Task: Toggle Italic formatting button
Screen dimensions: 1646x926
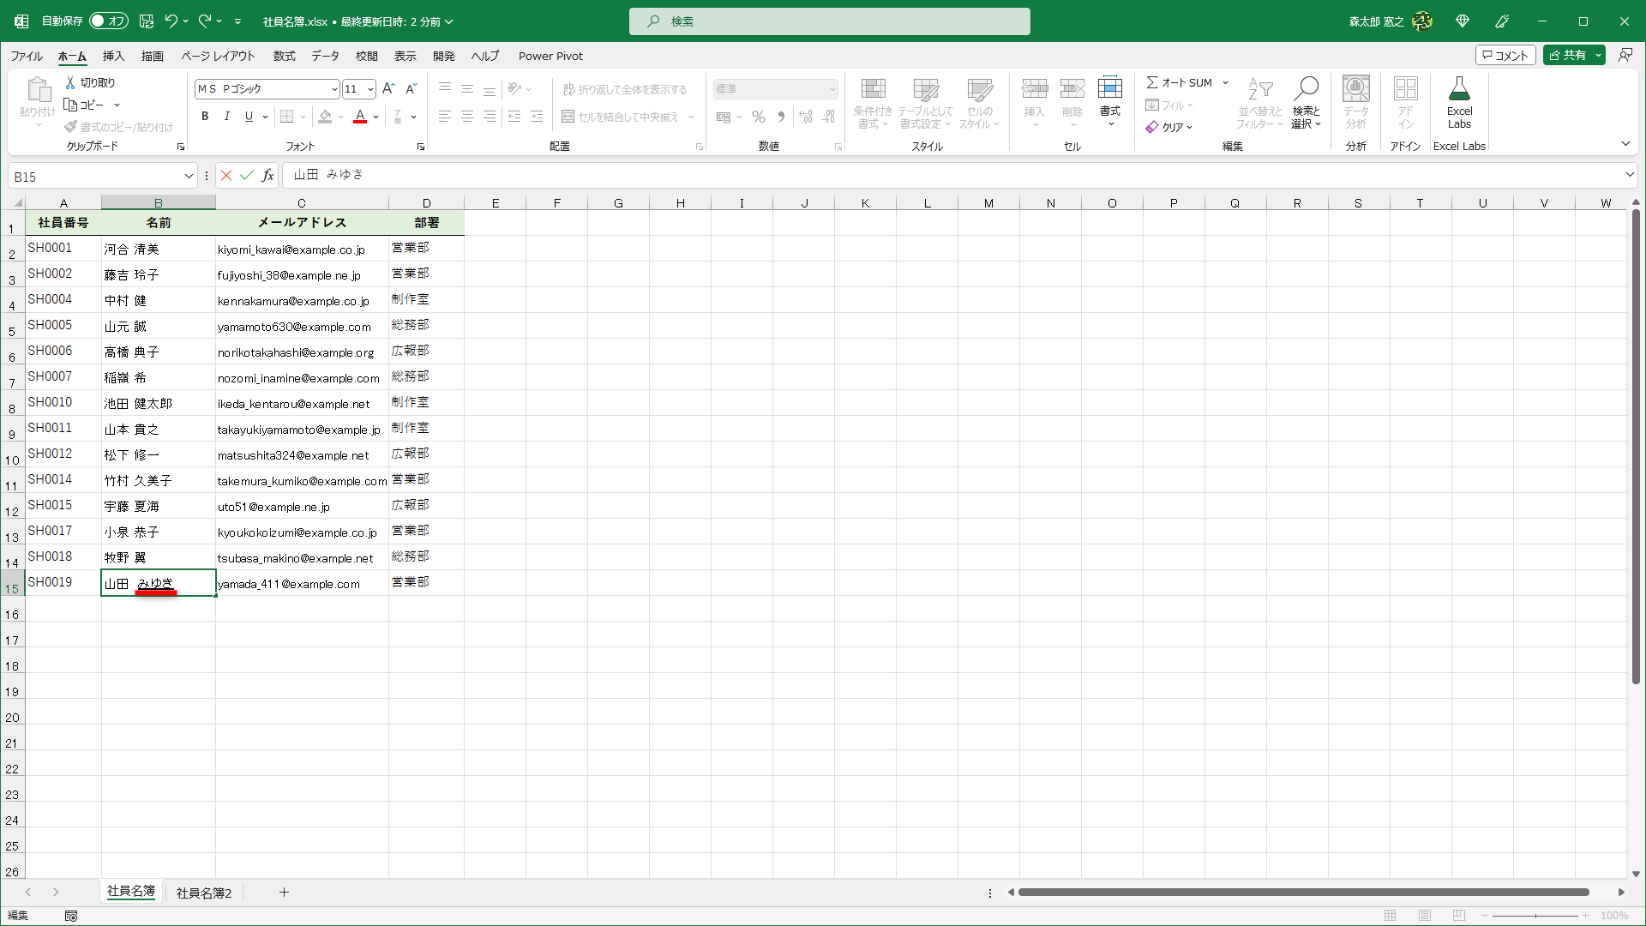Action: [x=226, y=117]
